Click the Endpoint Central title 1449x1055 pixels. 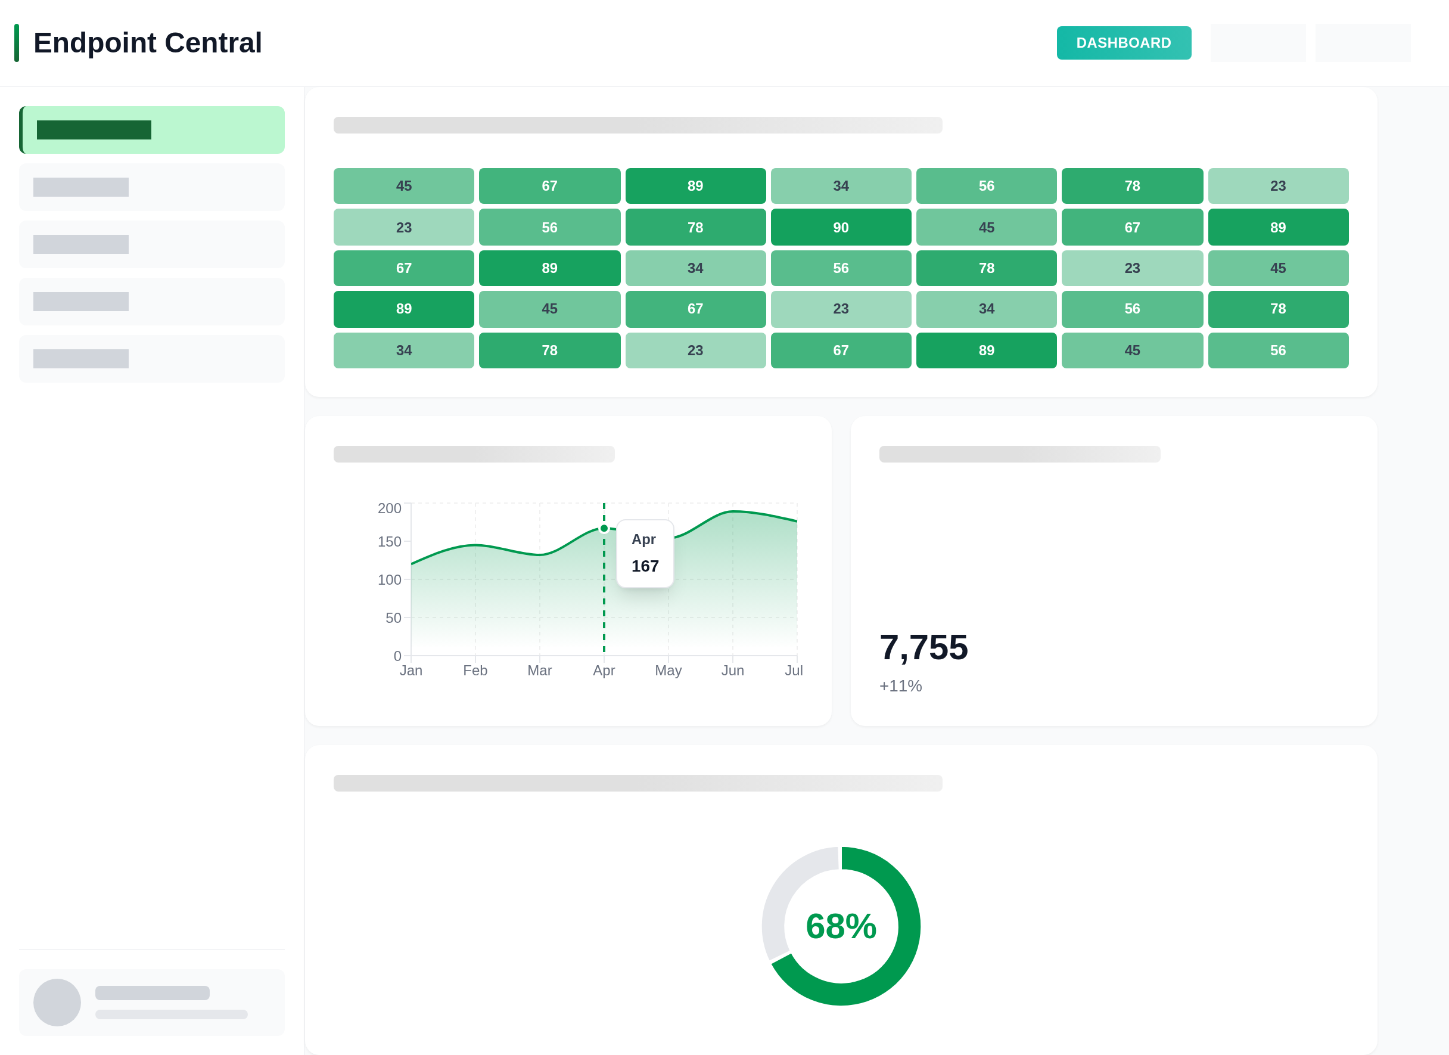tap(148, 43)
